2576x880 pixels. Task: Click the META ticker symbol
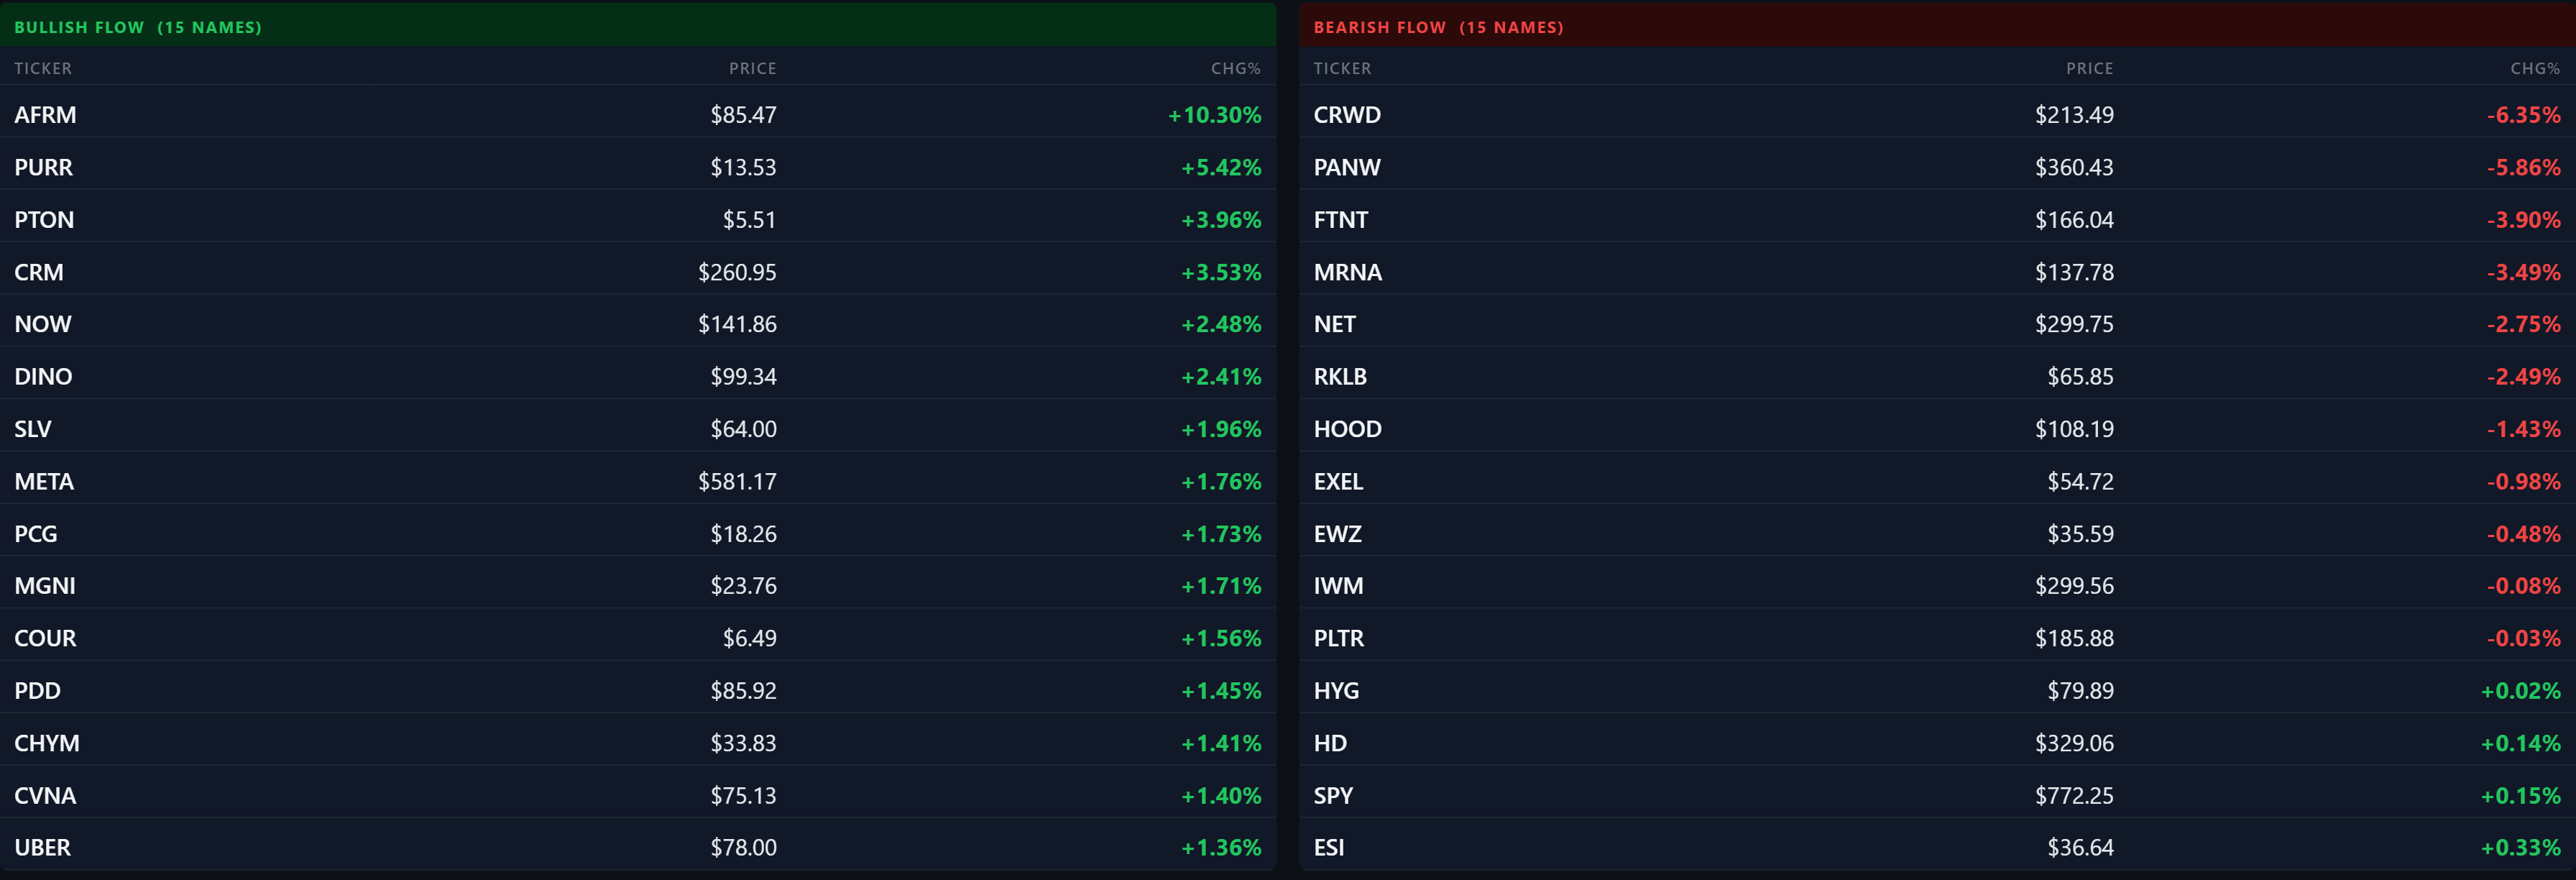pyautogui.click(x=44, y=482)
